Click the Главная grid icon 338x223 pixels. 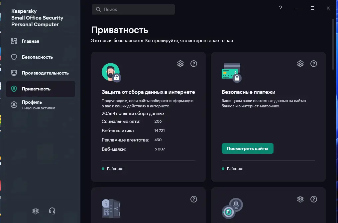[x=14, y=41]
